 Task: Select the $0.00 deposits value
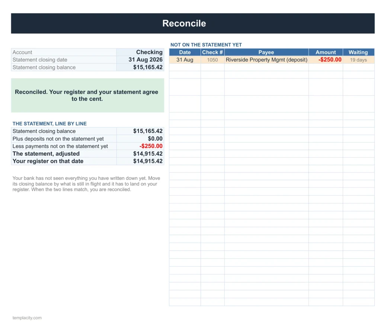coord(140,139)
